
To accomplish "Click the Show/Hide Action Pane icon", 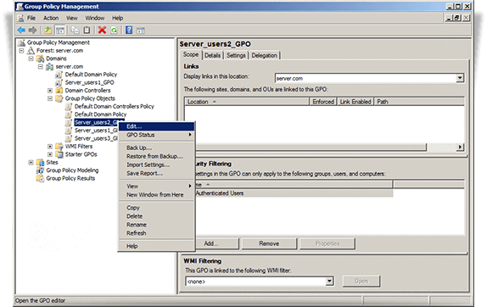I will (x=141, y=31).
